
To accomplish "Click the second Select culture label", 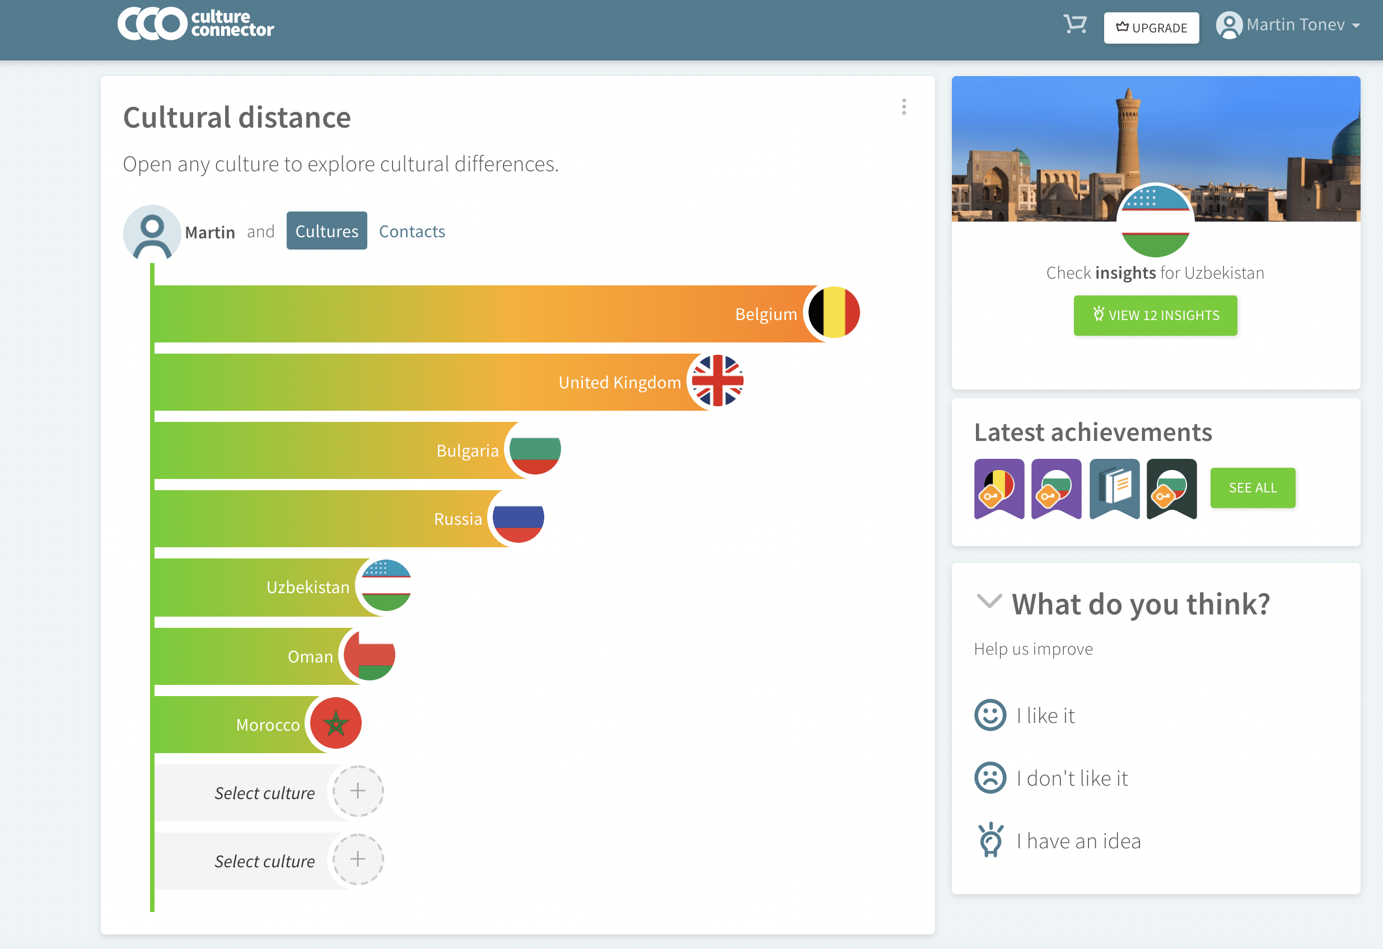I will pos(265,862).
